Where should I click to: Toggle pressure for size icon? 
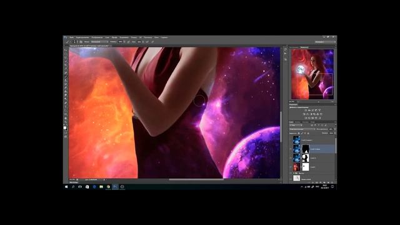(x=152, y=42)
